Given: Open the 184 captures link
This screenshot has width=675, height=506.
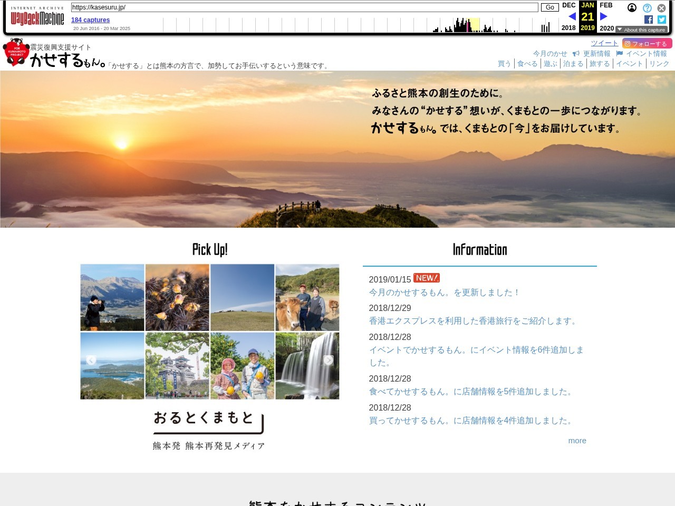Looking at the screenshot, I should coord(90,20).
